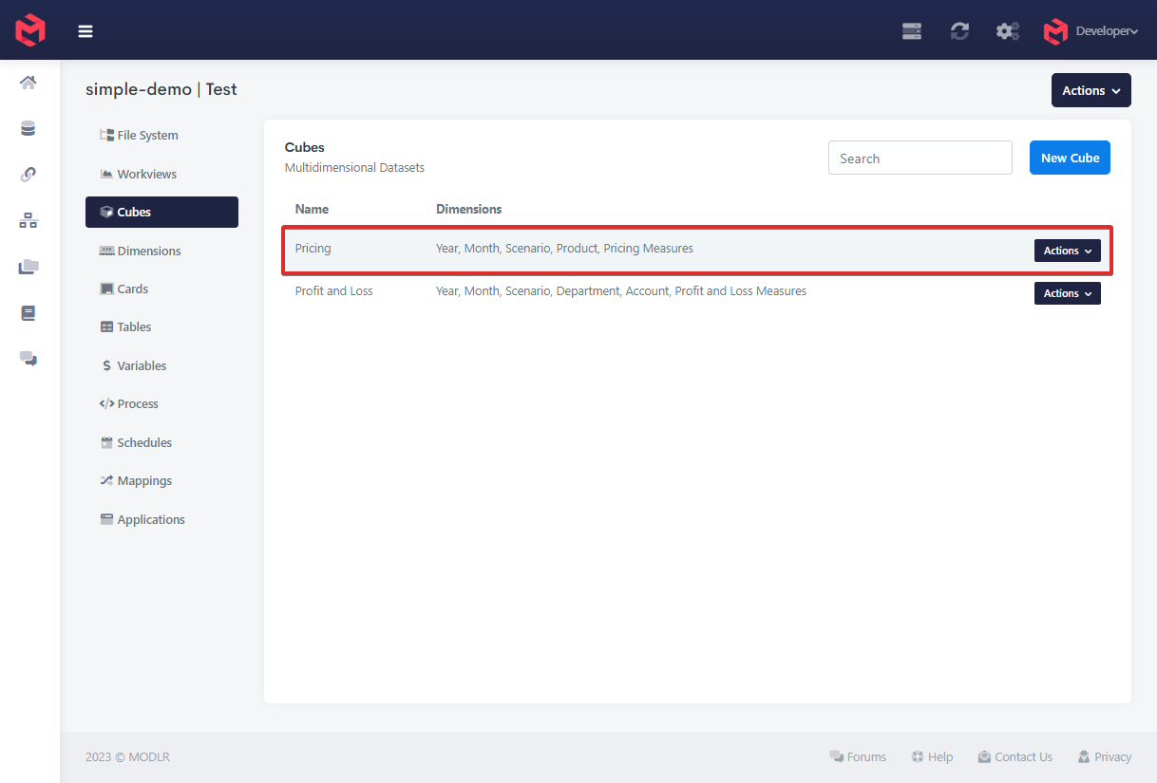Image resolution: width=1157 pixels, height=783 pixels.
Task: Click the chat bubbles icon in sidebar
Action: pos(28,359)
